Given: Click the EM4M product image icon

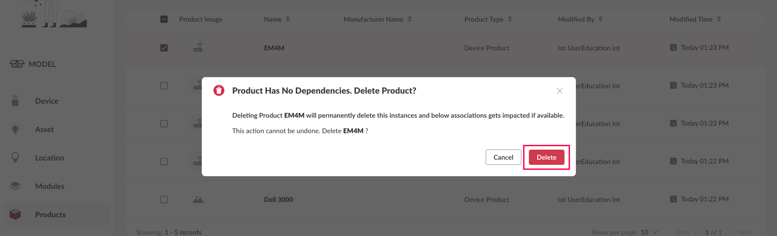Looking at the screenshot, I should point(198,48).
